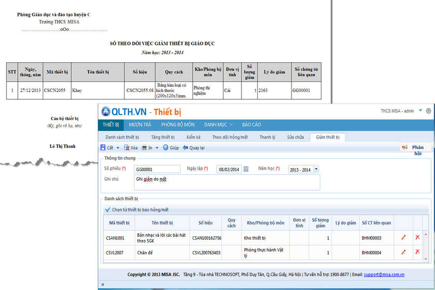Screen dimensions: 435x290
Task: Open calendar picker next to Ngày lập
Action: [246, 169]
